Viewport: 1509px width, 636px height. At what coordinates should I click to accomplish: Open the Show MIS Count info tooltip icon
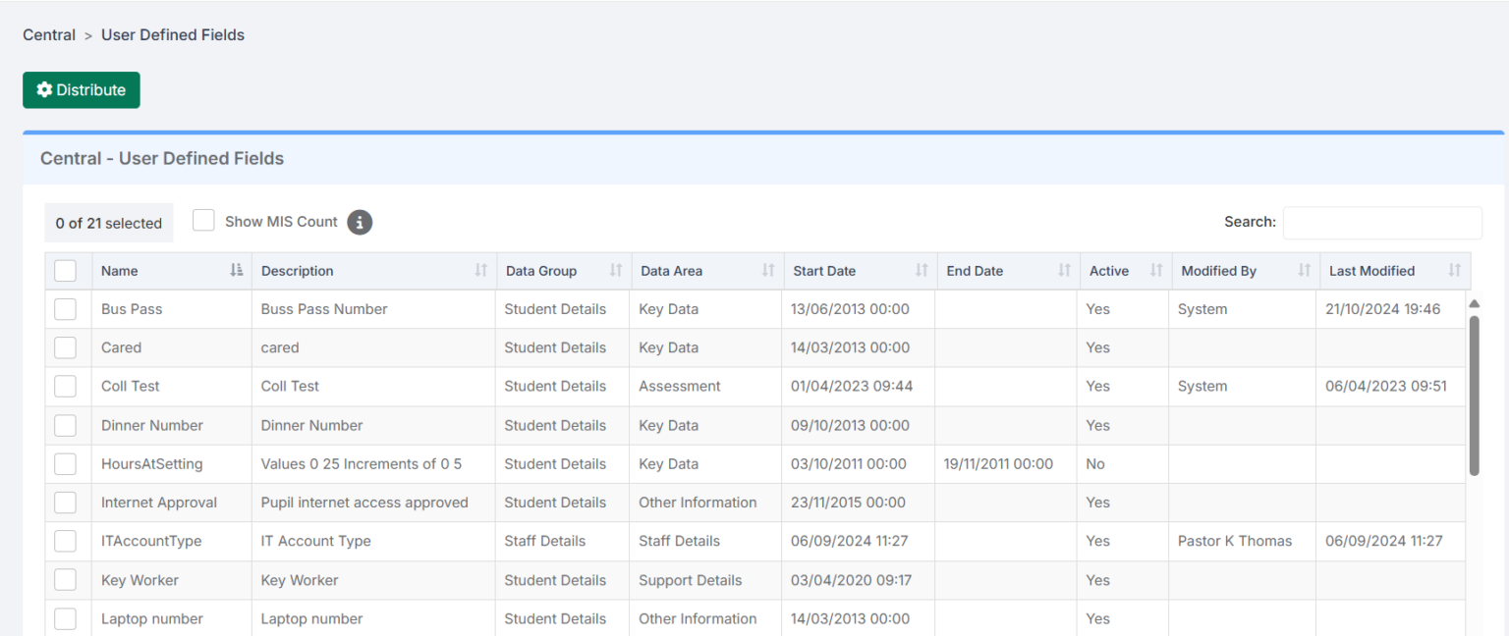click(360, 223)
